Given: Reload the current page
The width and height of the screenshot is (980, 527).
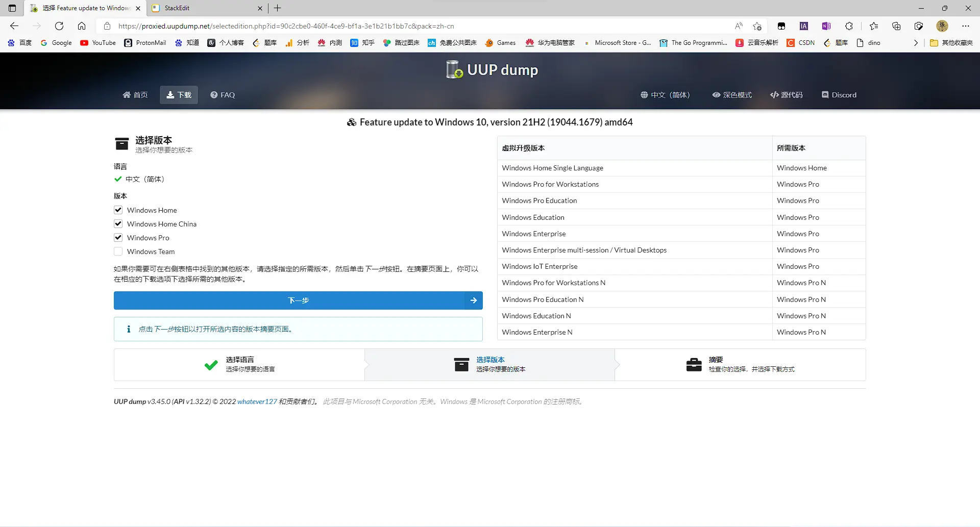Looking at the screenshot, I should 59,26.
